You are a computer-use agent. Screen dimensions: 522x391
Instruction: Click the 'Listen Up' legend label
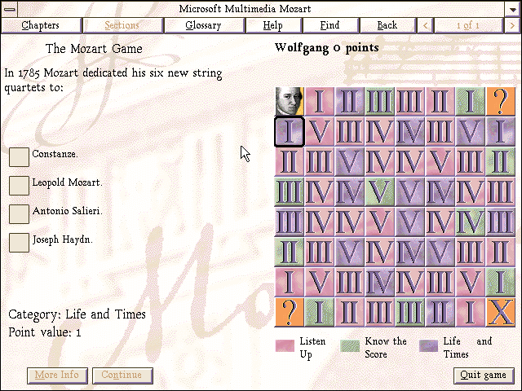click(x=312, y=348)
